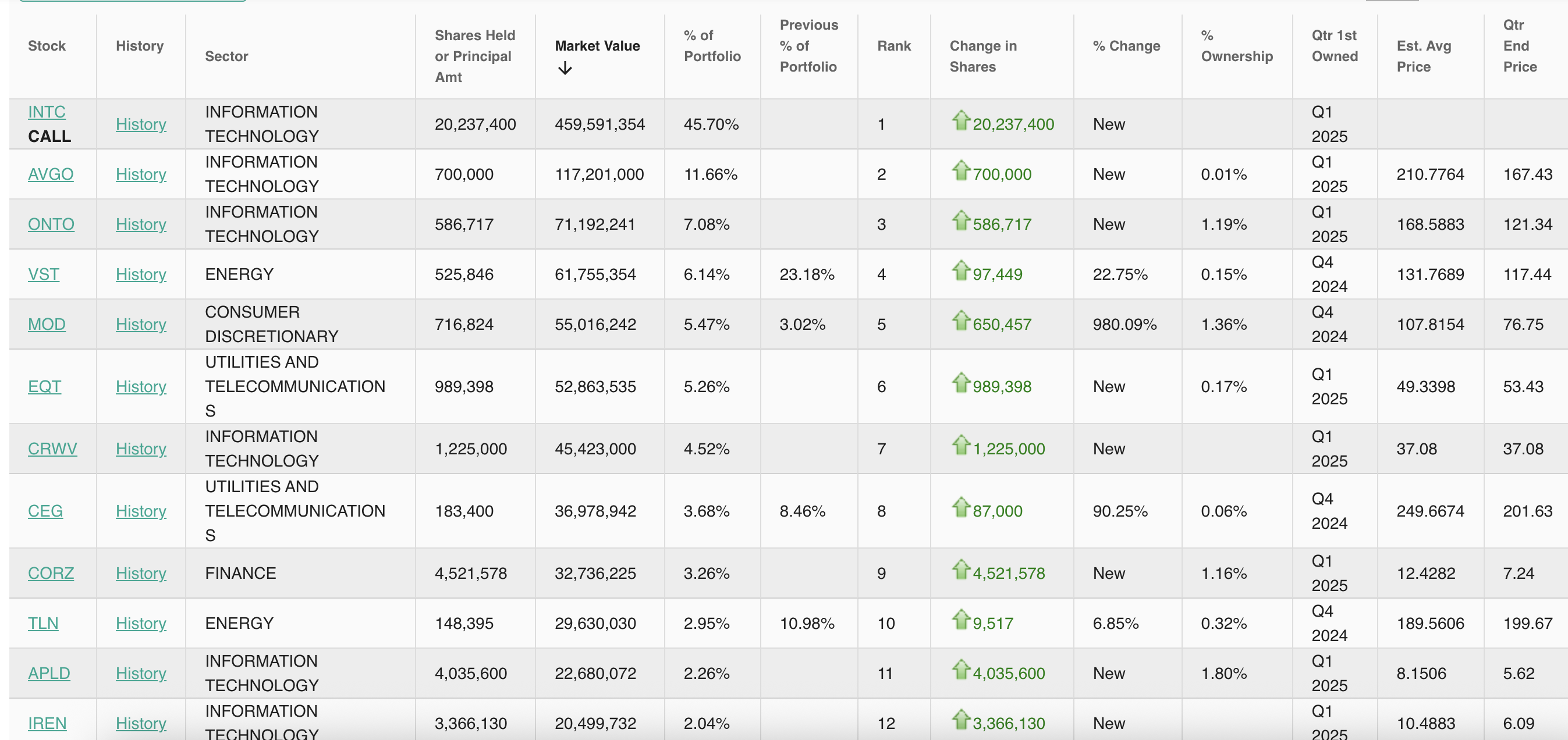Sort table by Rank column header

click(x=893, y=45)
